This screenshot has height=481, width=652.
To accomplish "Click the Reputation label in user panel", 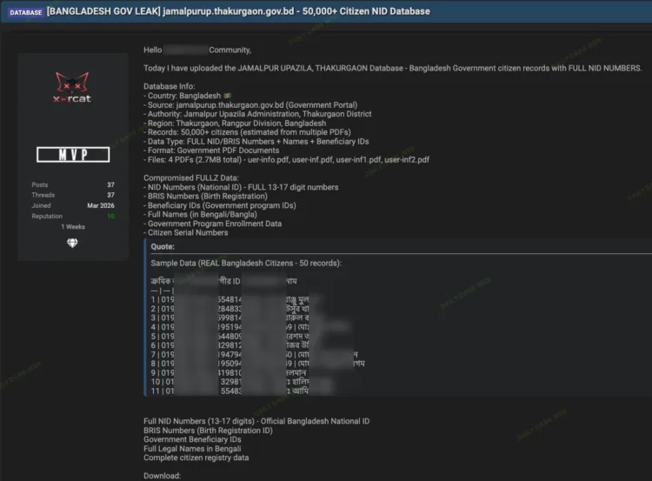I will click(47, 217).
